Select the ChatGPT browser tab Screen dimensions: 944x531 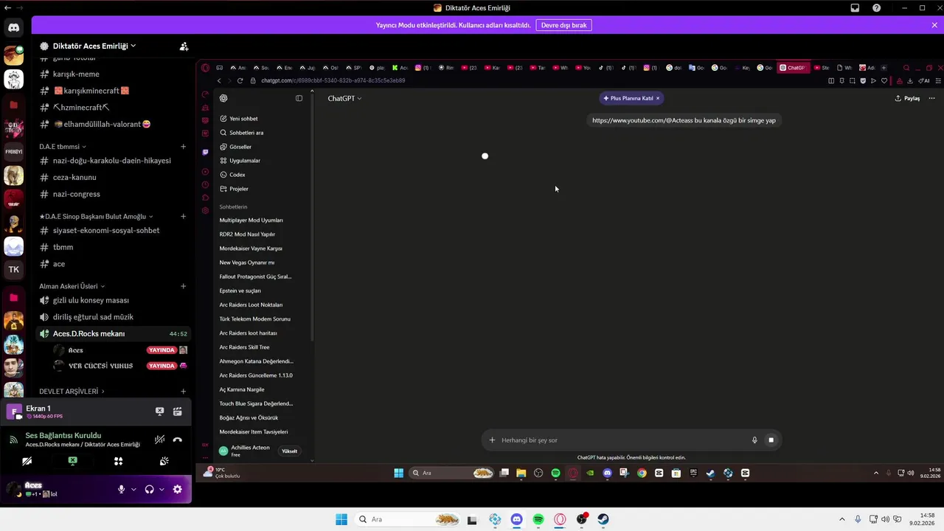793,68
